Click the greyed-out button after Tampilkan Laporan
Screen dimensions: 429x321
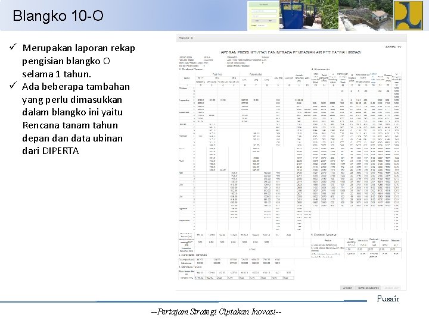391,288
